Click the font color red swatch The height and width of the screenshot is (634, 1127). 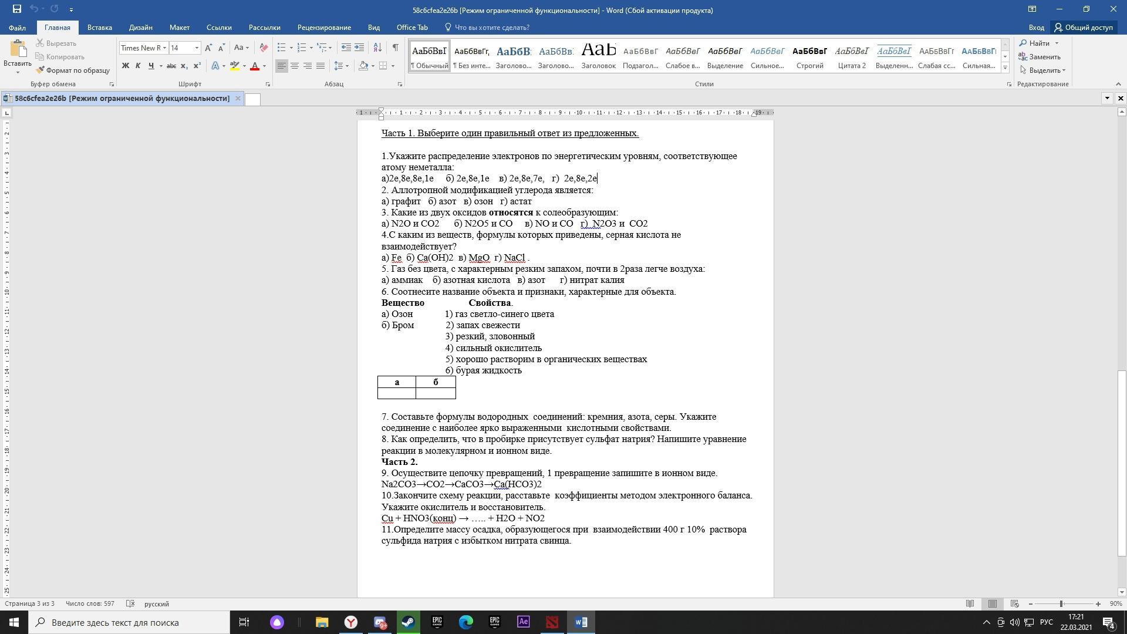255,66
